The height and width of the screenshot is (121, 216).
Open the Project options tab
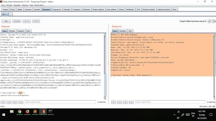point(98,9)
